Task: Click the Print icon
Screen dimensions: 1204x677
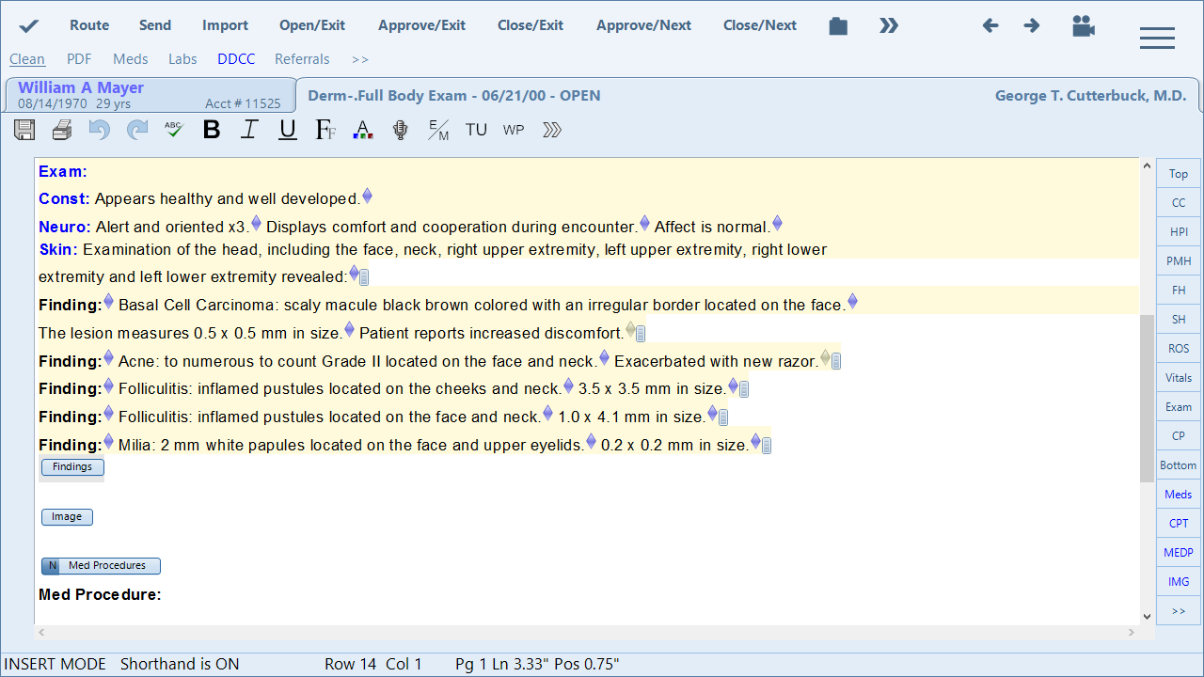Action: pos(62,130)
